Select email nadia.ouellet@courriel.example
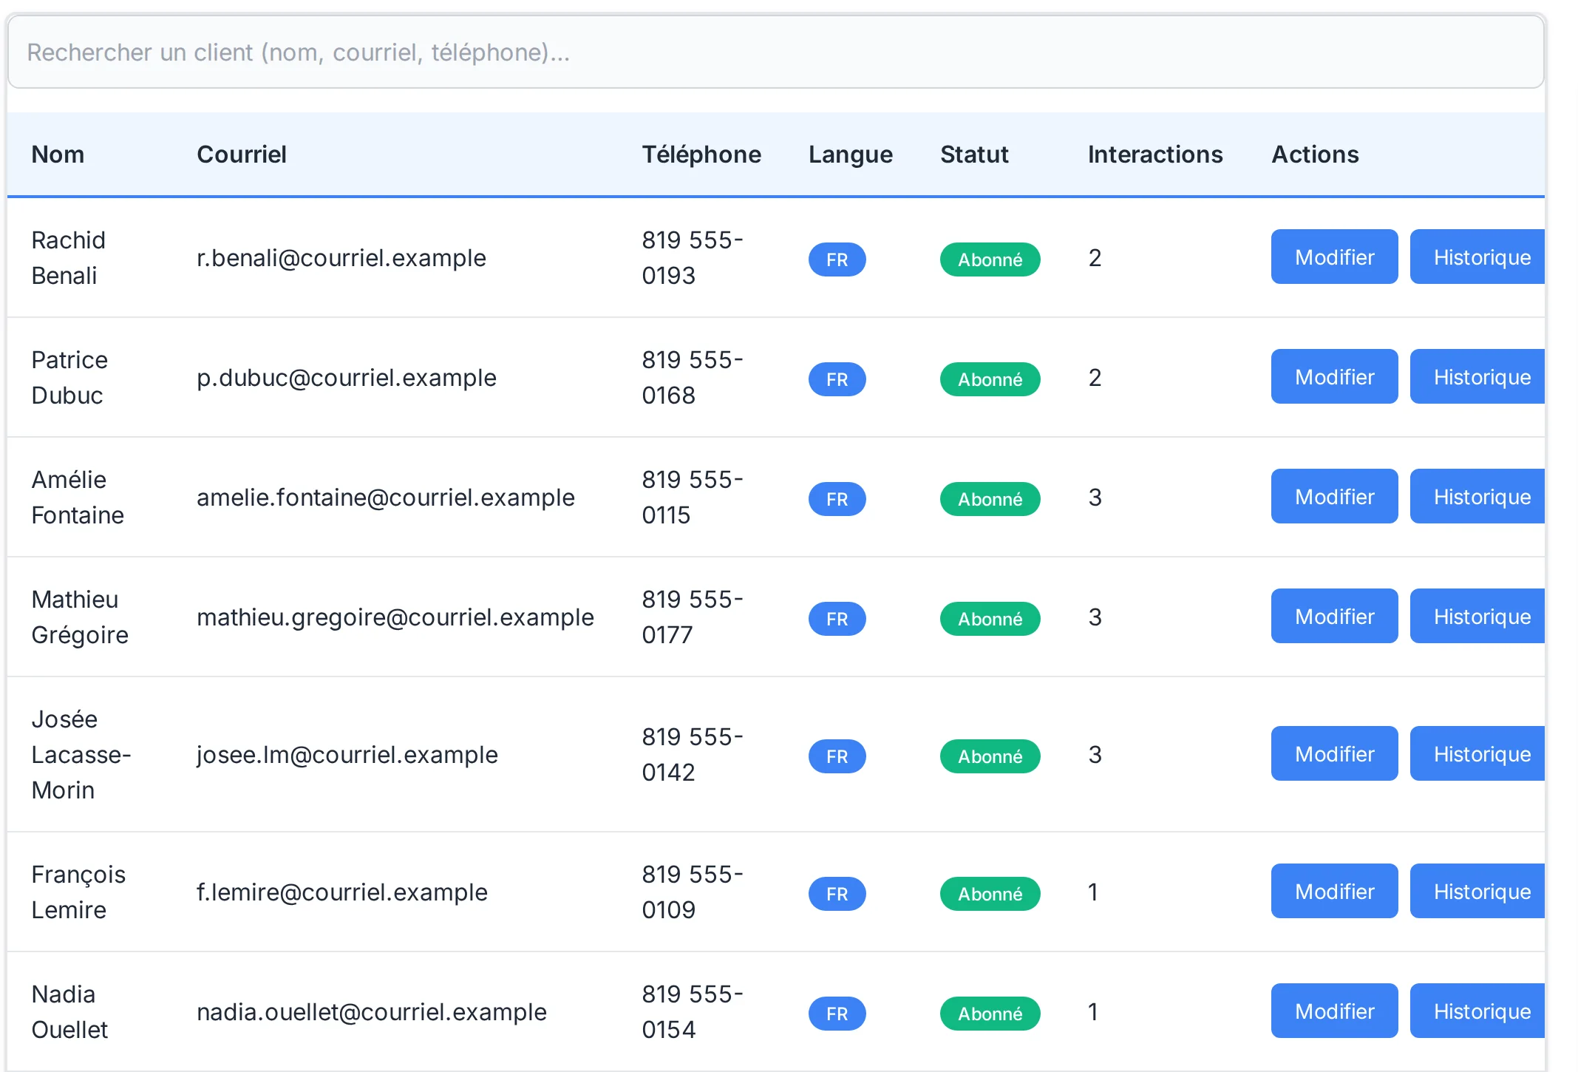 (x=372, y=1012)
